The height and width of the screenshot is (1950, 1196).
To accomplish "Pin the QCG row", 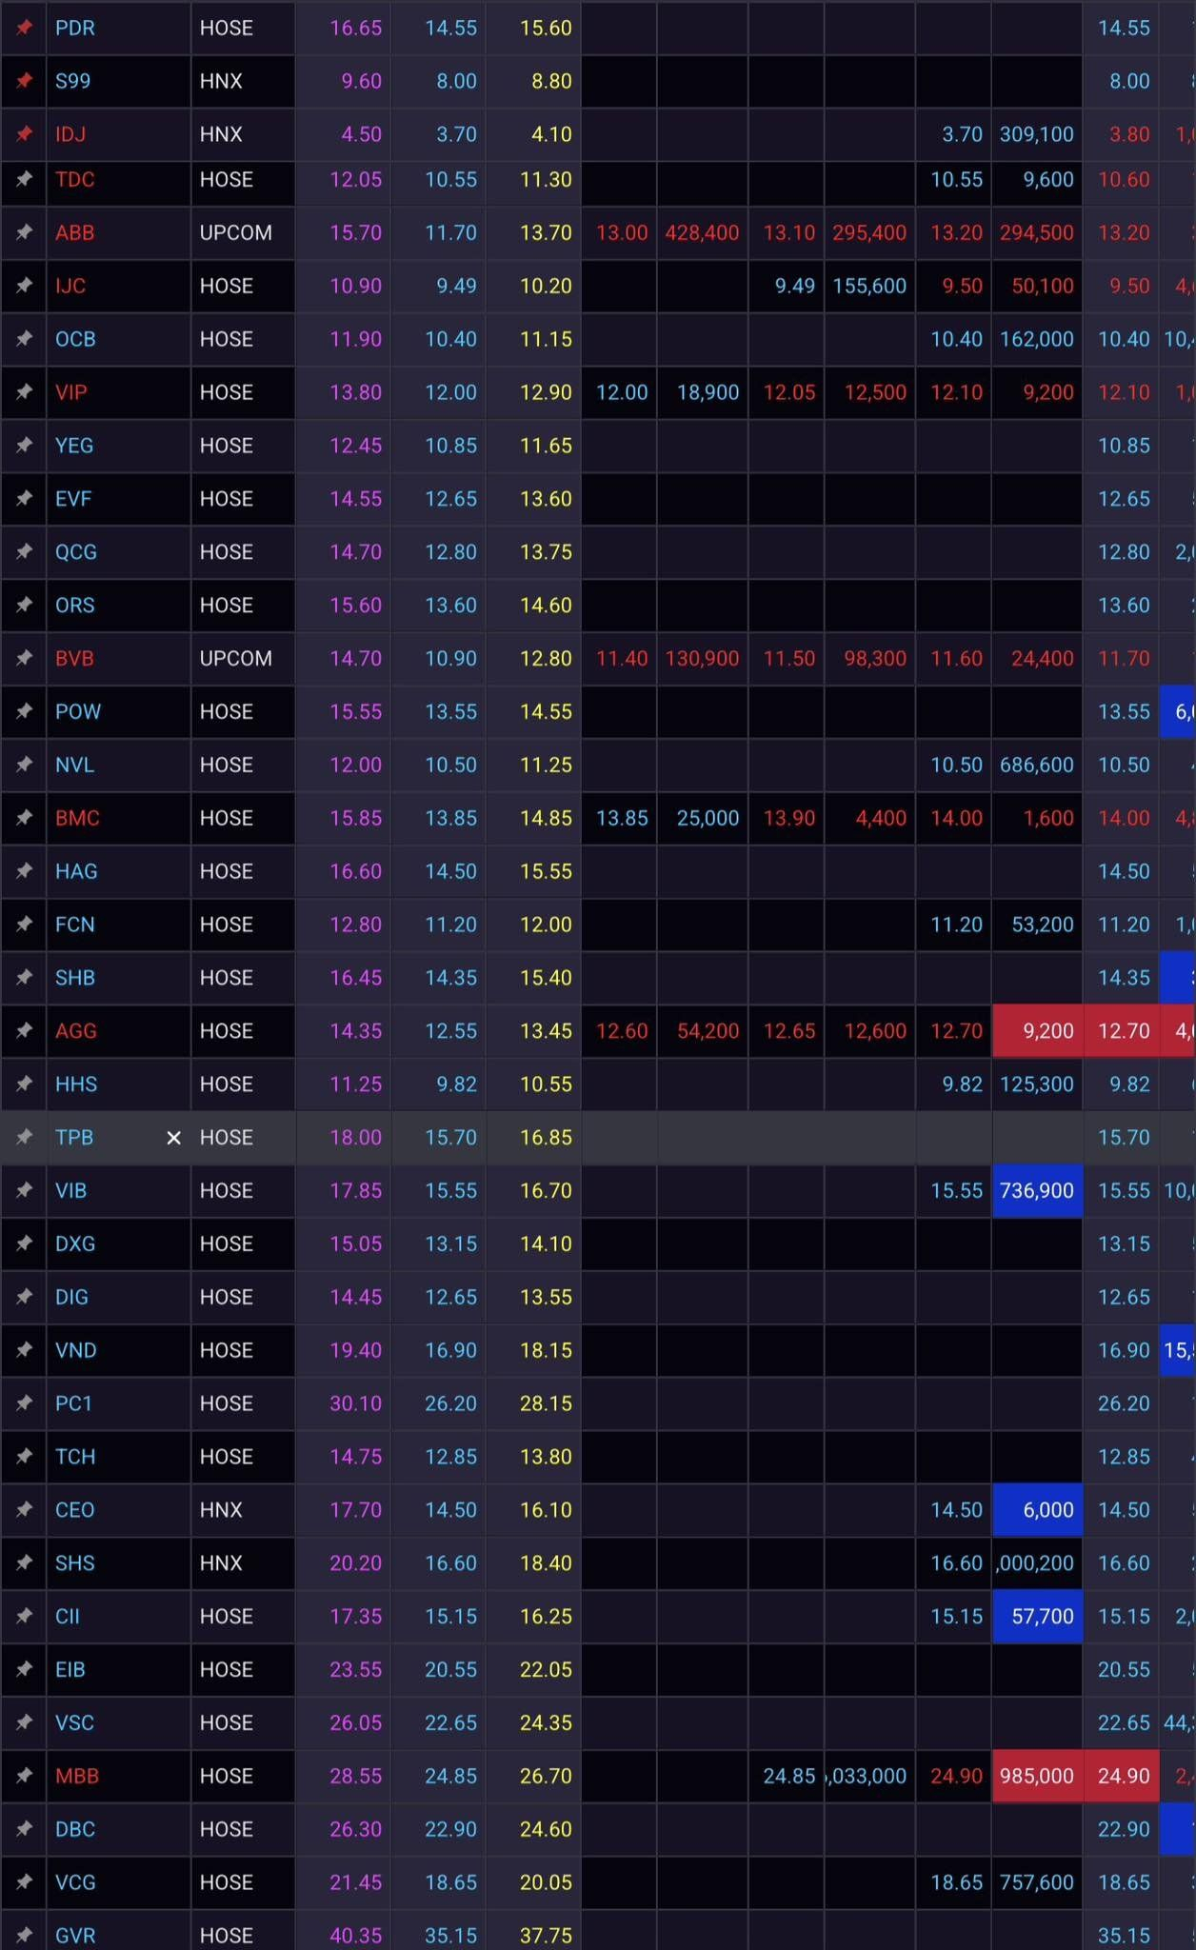I will (x=24, y=552).
